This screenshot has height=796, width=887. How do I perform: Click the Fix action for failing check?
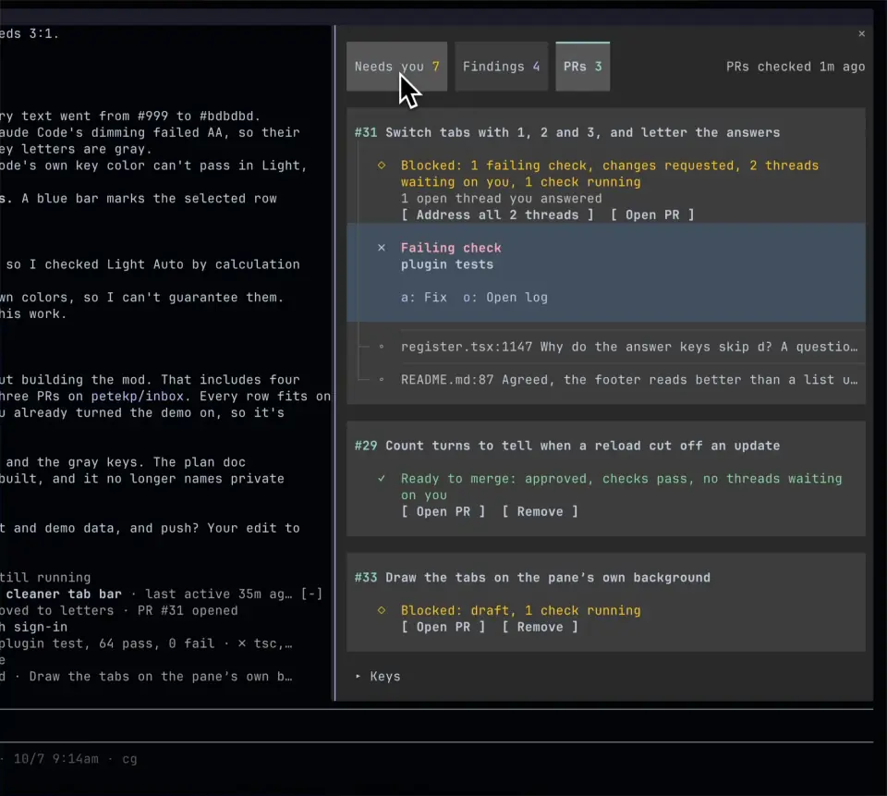click(424, 298)
